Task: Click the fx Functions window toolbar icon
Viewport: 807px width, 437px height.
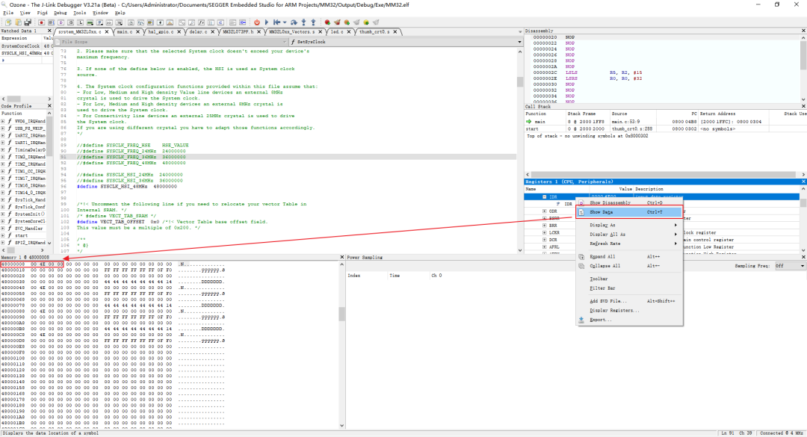Action: coord(201,22)
